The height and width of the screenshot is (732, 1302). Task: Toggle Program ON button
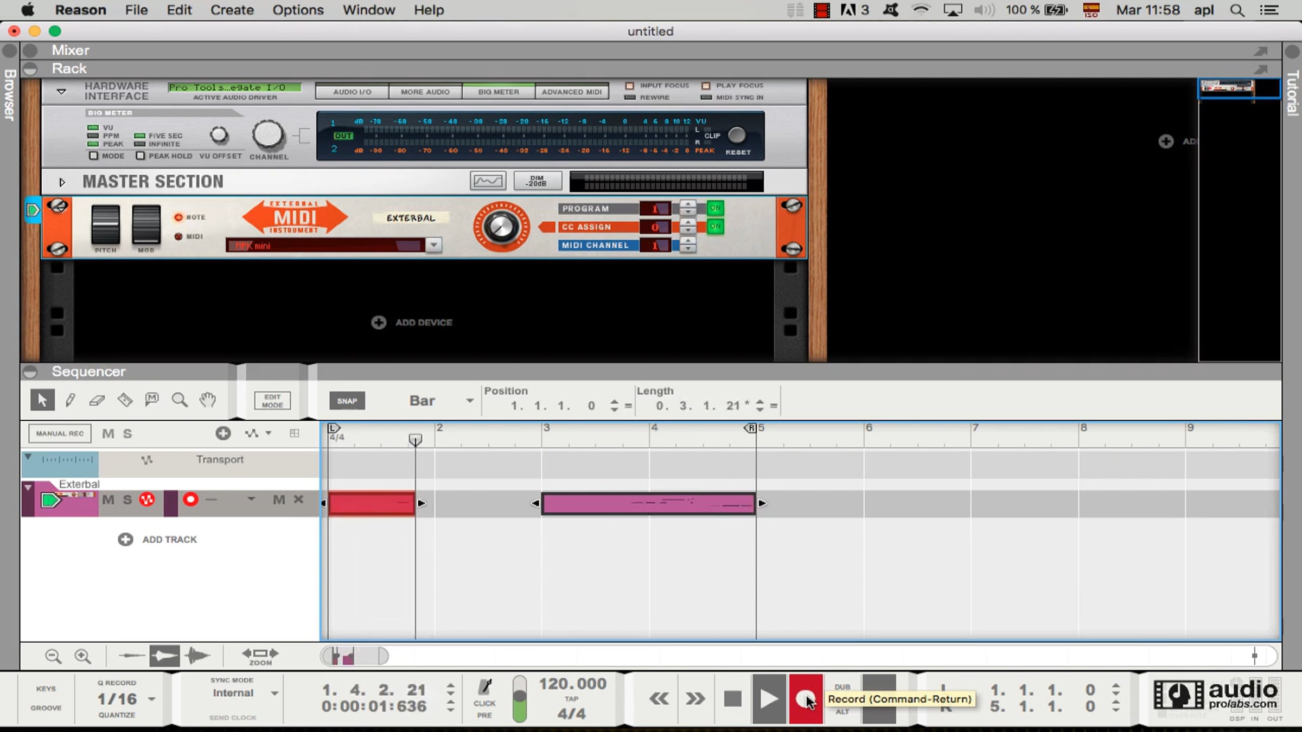(x=715, y=208)
